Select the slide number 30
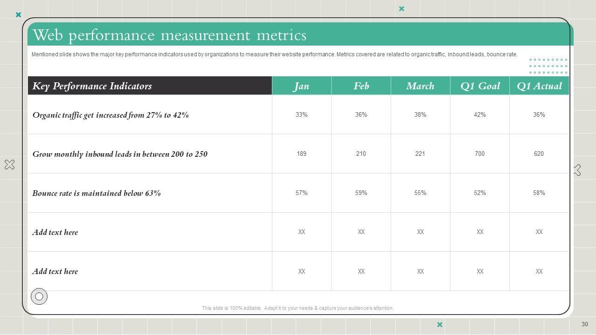The width and height of the screenshot is (596, 335). tap(584, 324)
